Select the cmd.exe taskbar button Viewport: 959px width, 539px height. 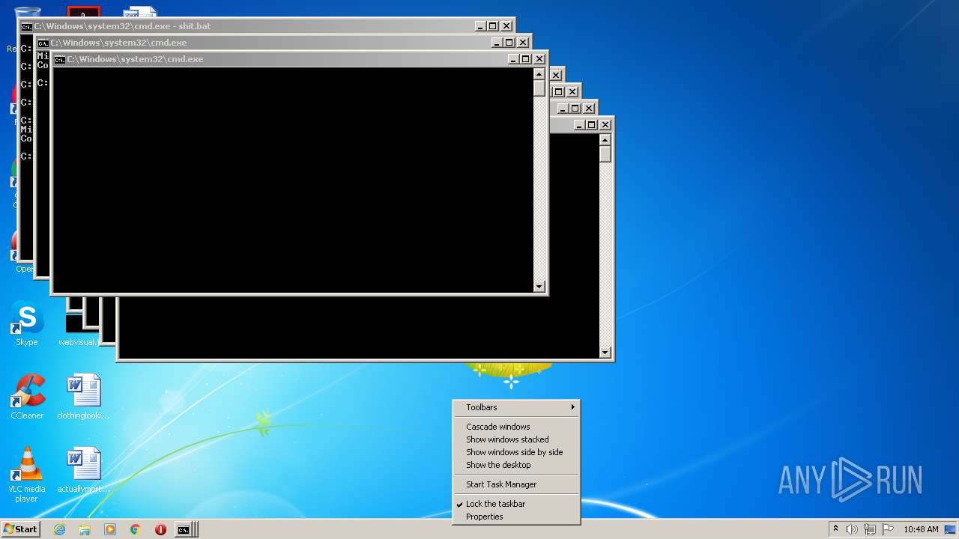point(184,529)
